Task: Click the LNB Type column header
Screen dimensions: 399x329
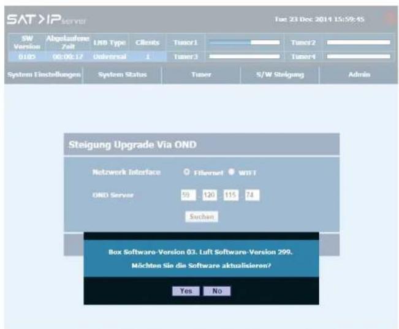Action: coord(110,42)
